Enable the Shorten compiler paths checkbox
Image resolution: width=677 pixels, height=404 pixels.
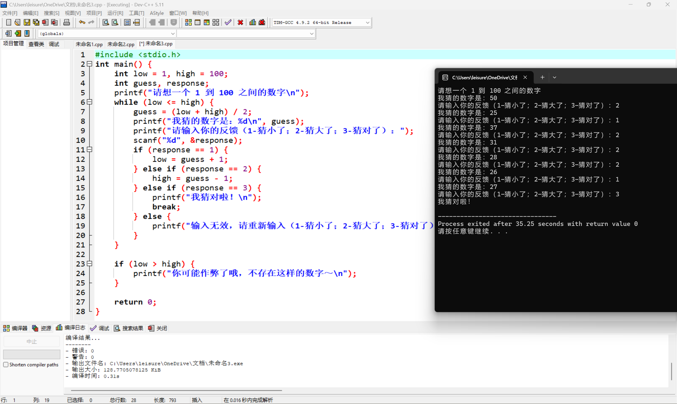click(6, 365)
